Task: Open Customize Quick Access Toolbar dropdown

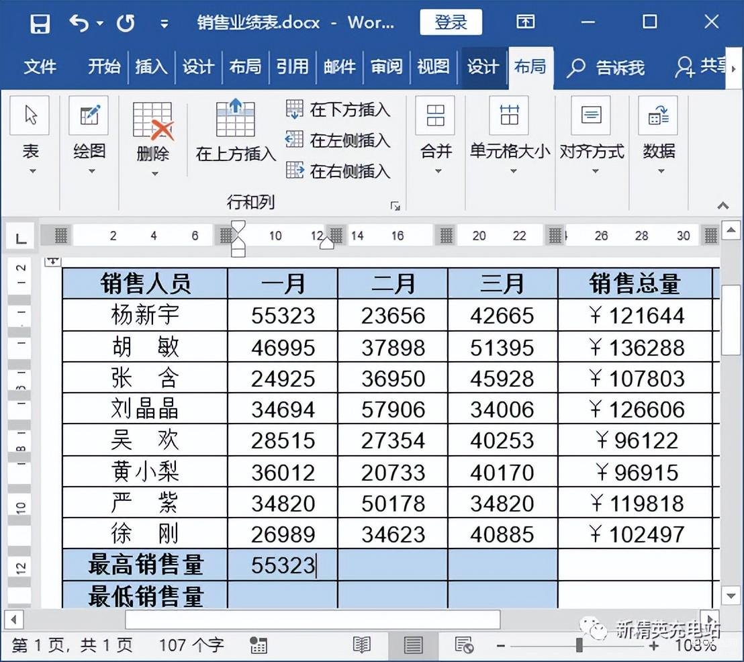Action: [164, 23]
